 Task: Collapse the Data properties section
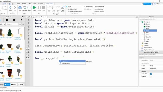pos(140,58)
